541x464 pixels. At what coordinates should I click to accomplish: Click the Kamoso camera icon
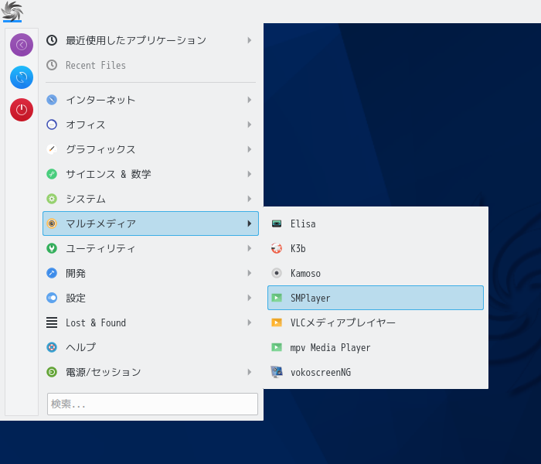click(x=277, y=273)
